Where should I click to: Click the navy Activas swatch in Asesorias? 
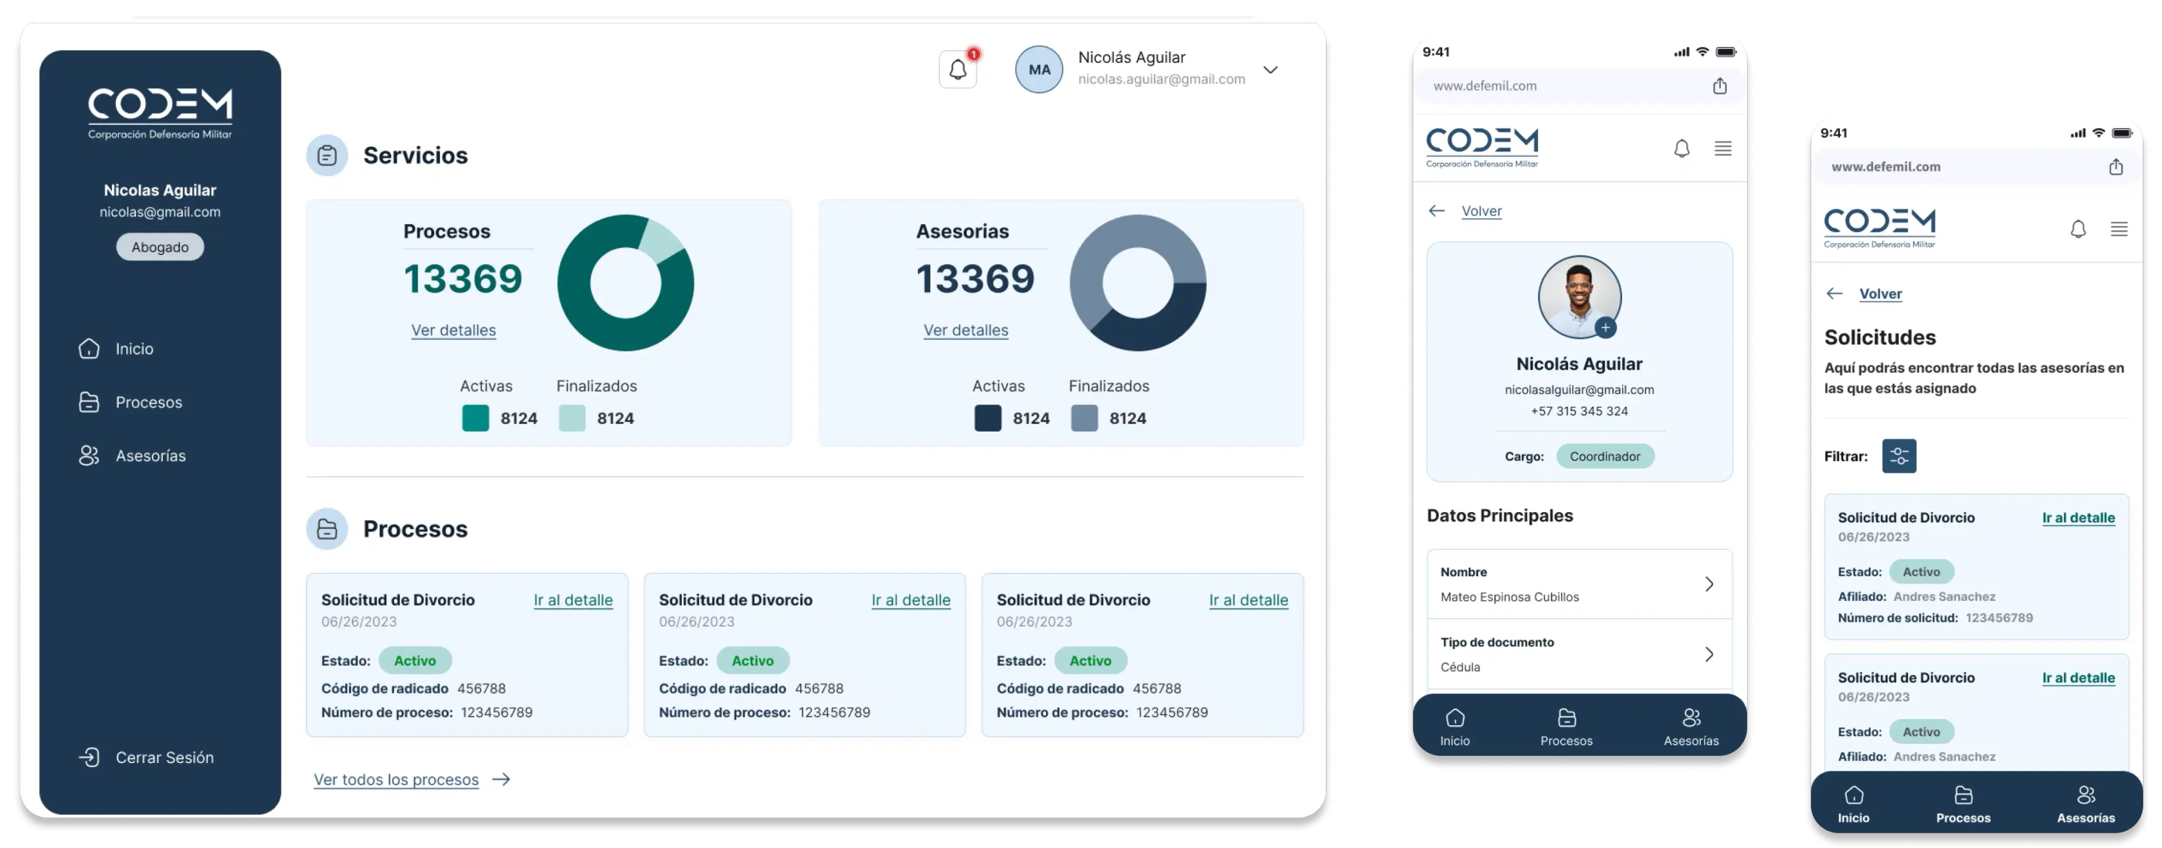(x=987, y=418)
